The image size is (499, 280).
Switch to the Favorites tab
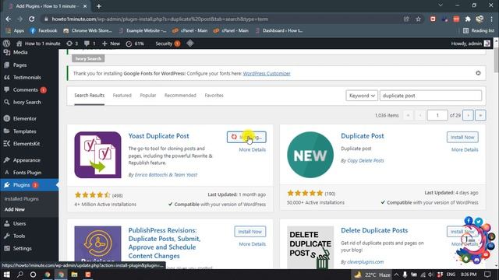tap(214, 95)
